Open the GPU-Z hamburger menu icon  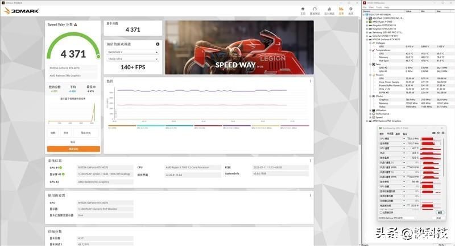point(443,133)
